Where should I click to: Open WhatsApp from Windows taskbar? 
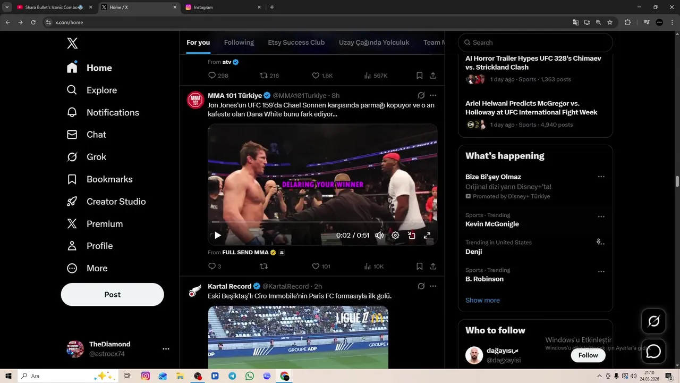[250, 376]
